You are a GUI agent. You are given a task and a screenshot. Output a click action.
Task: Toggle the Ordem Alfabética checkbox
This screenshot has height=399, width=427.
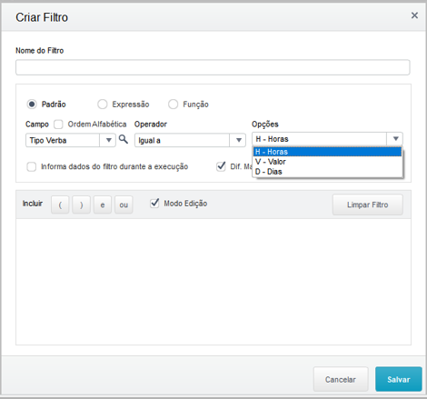[x=58, y=125]
